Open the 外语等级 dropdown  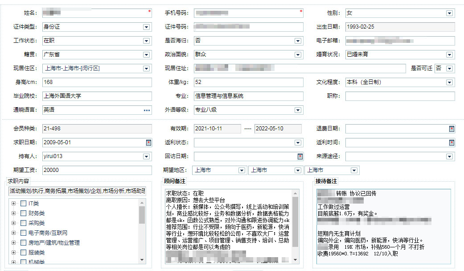tap(298, 110)
